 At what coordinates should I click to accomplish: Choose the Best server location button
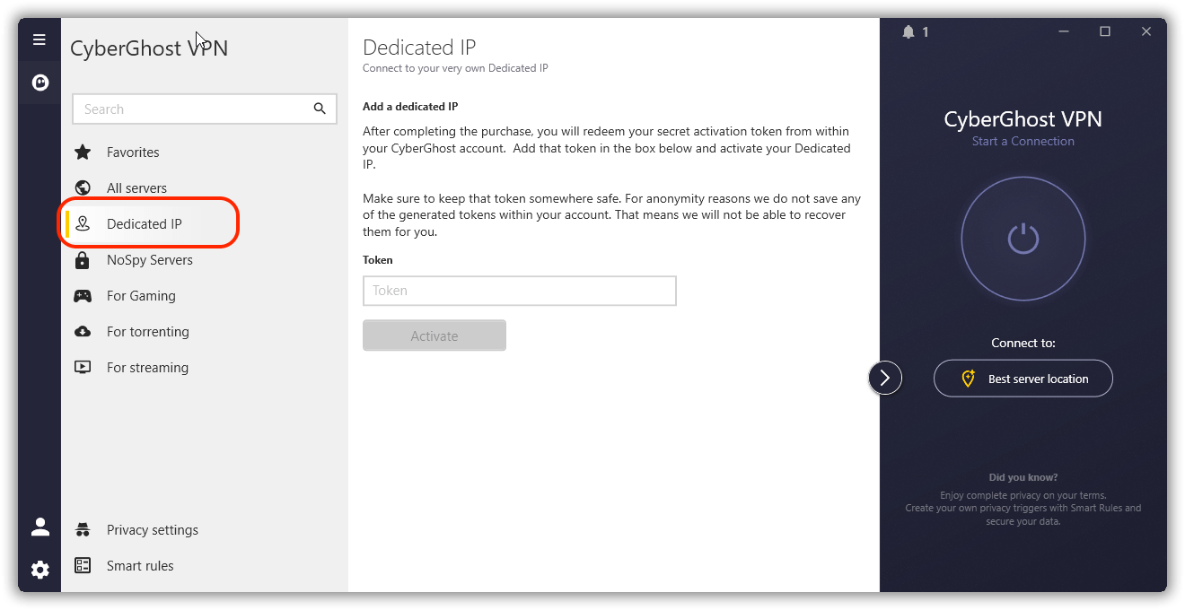pos(1023,379)
